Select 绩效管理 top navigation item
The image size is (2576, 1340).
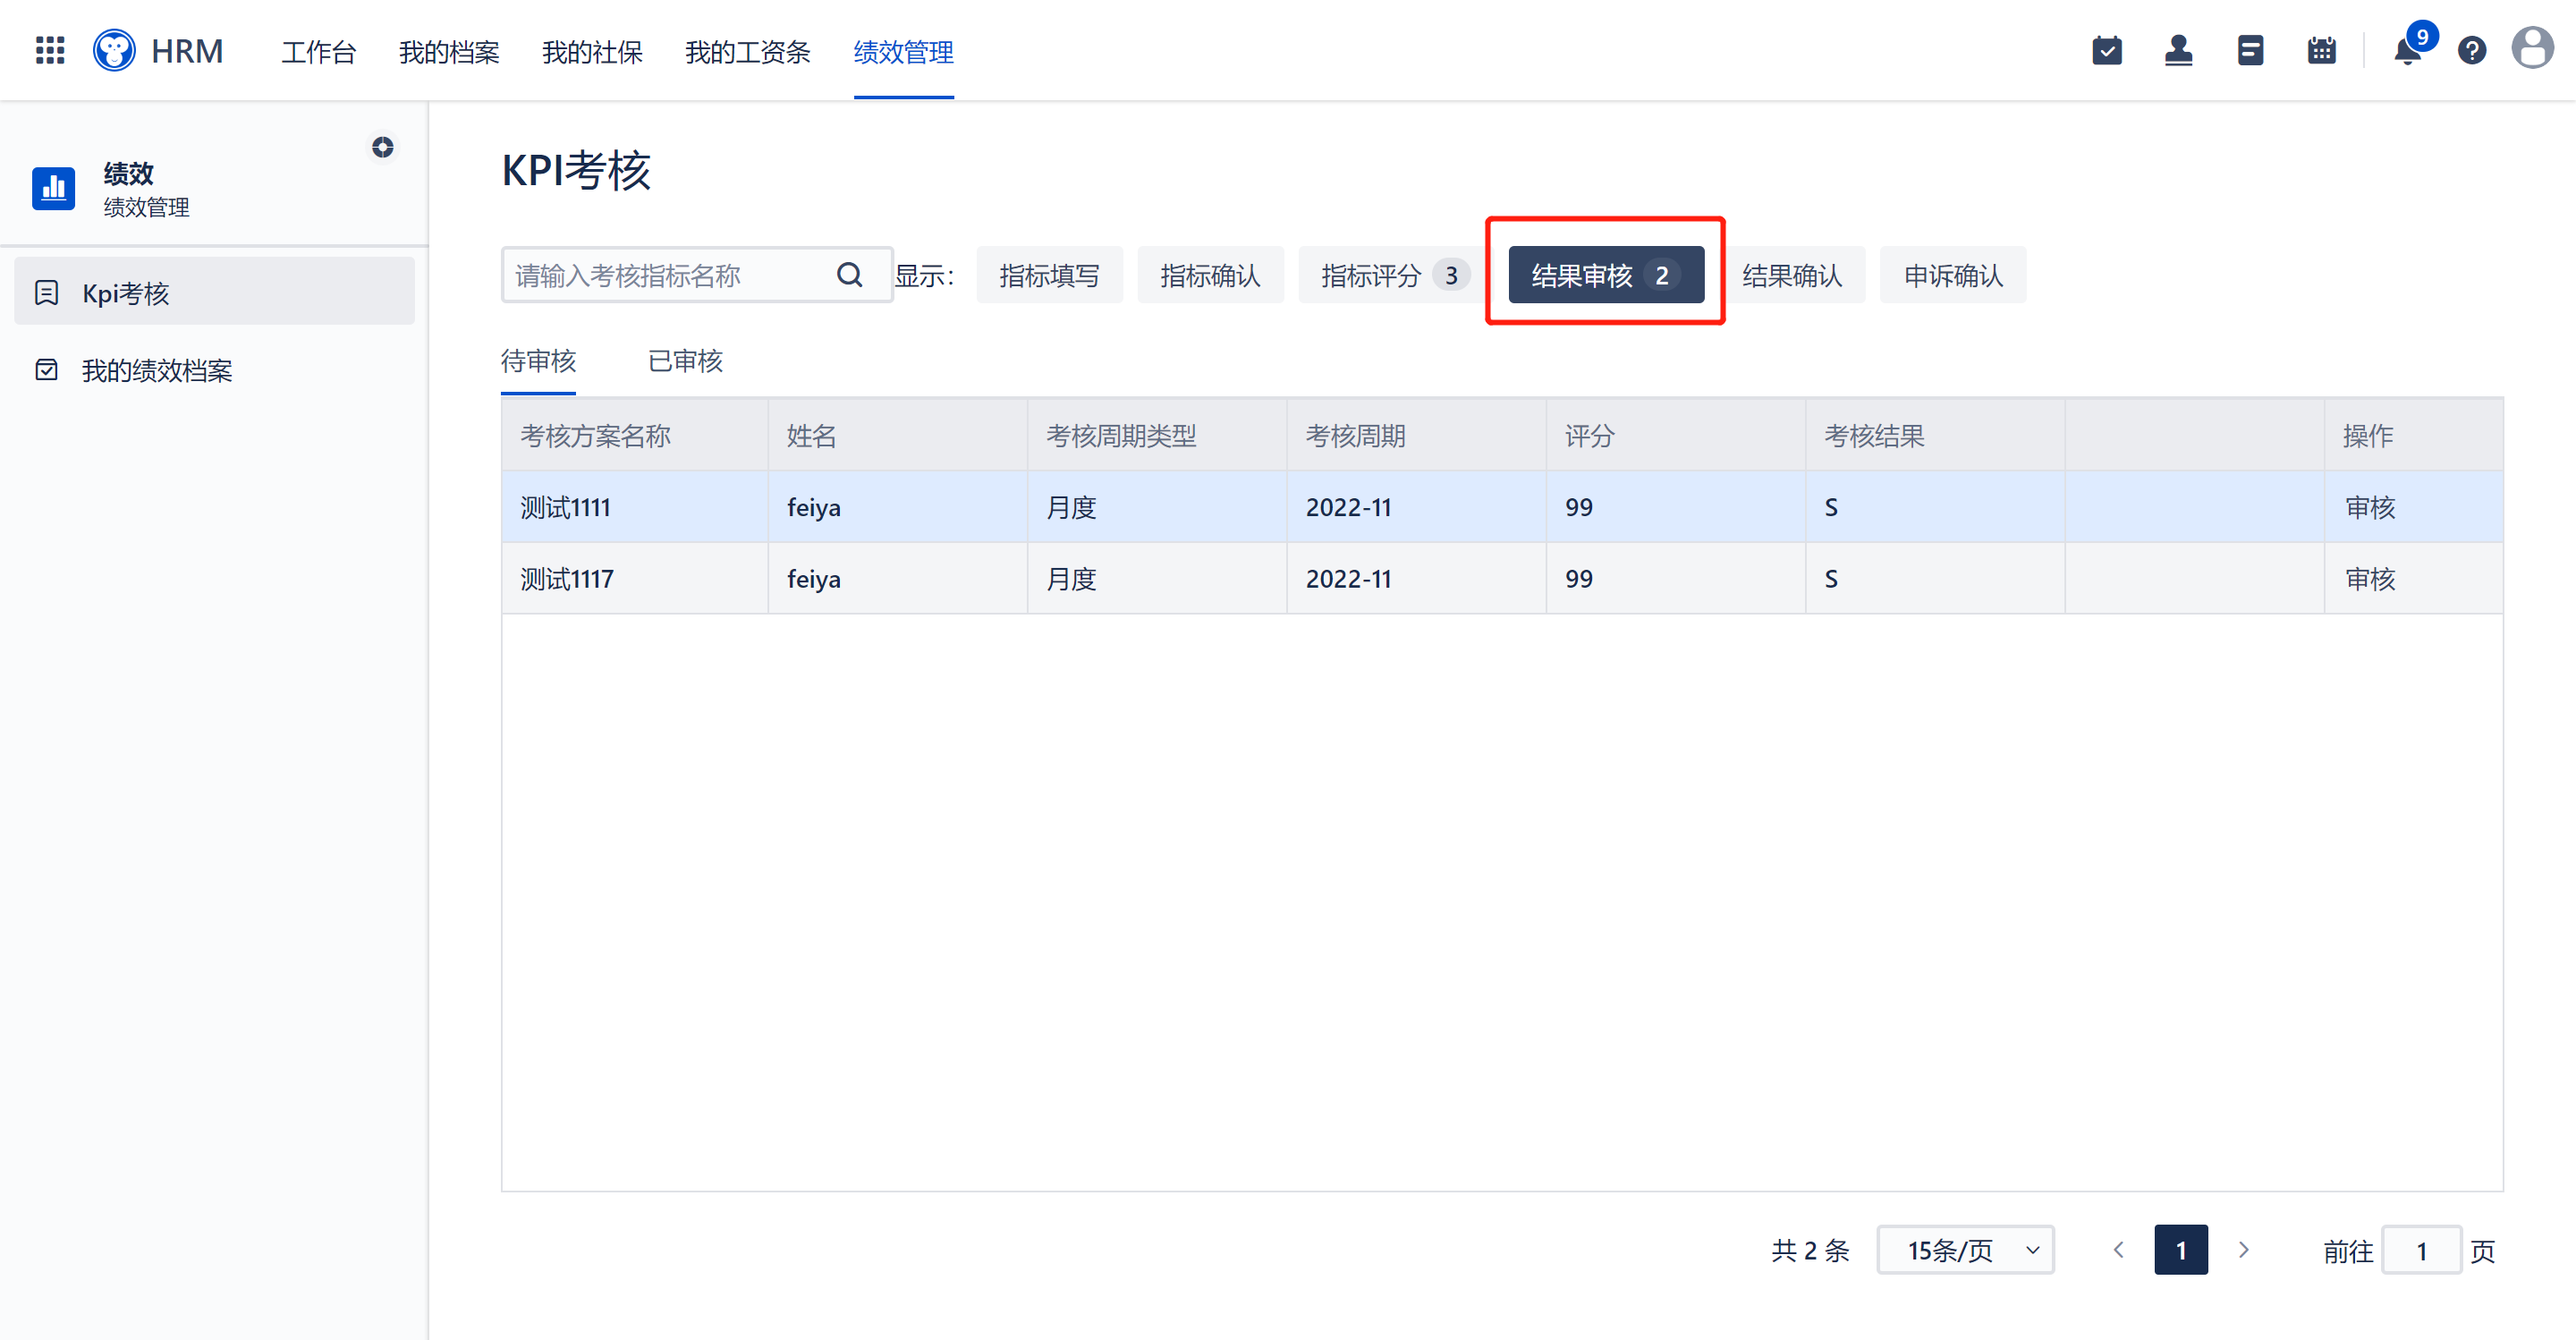904,51
